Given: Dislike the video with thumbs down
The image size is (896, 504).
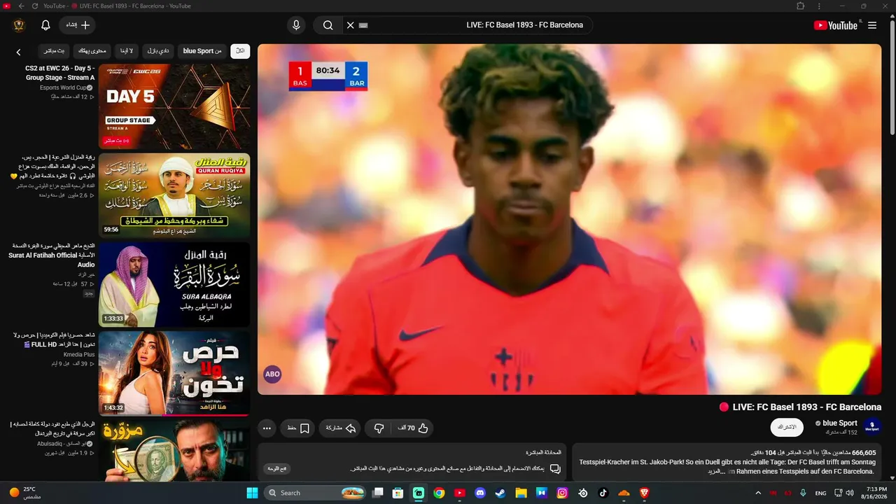Looking at the screenshot, I should (379, 428).
